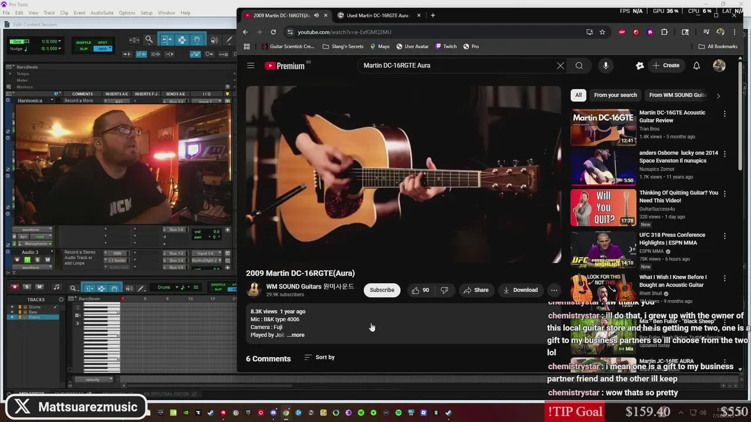
Task: Open YouTube notifications bell
Action: (x=696, y=66)
